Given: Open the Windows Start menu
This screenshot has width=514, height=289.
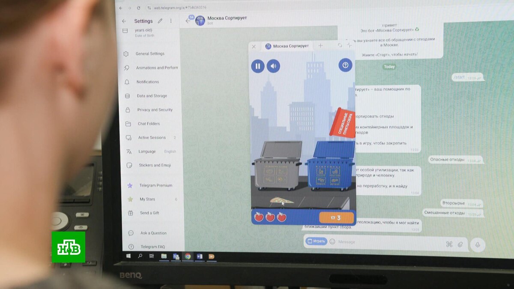Looking at the screenshot, I should click(128, 256).
